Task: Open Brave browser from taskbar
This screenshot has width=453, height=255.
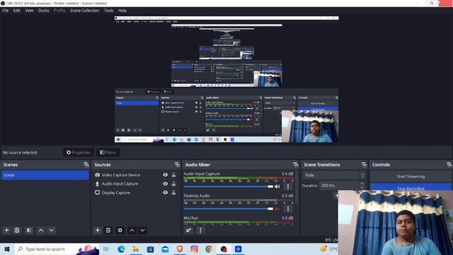Action: [180, 249]
